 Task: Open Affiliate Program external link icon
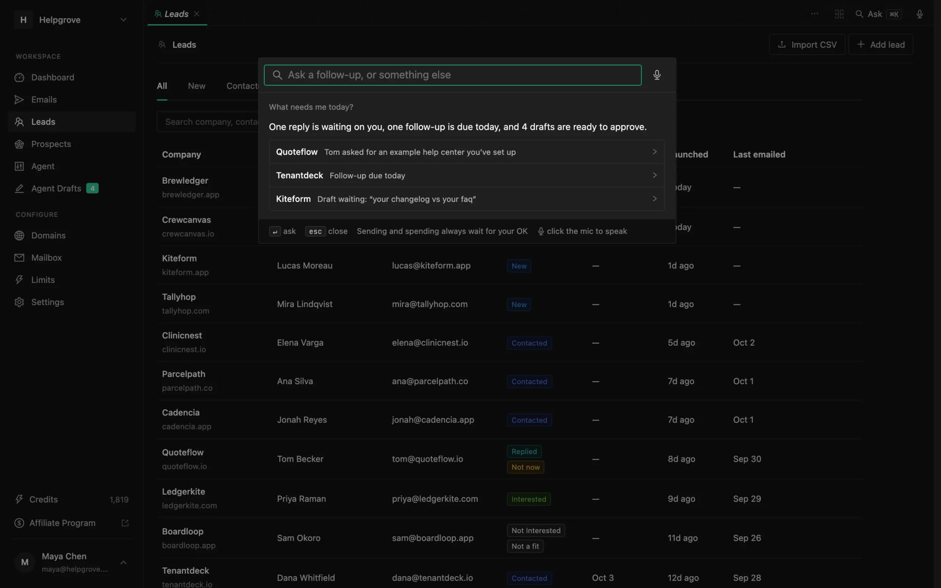click(125, 523)
